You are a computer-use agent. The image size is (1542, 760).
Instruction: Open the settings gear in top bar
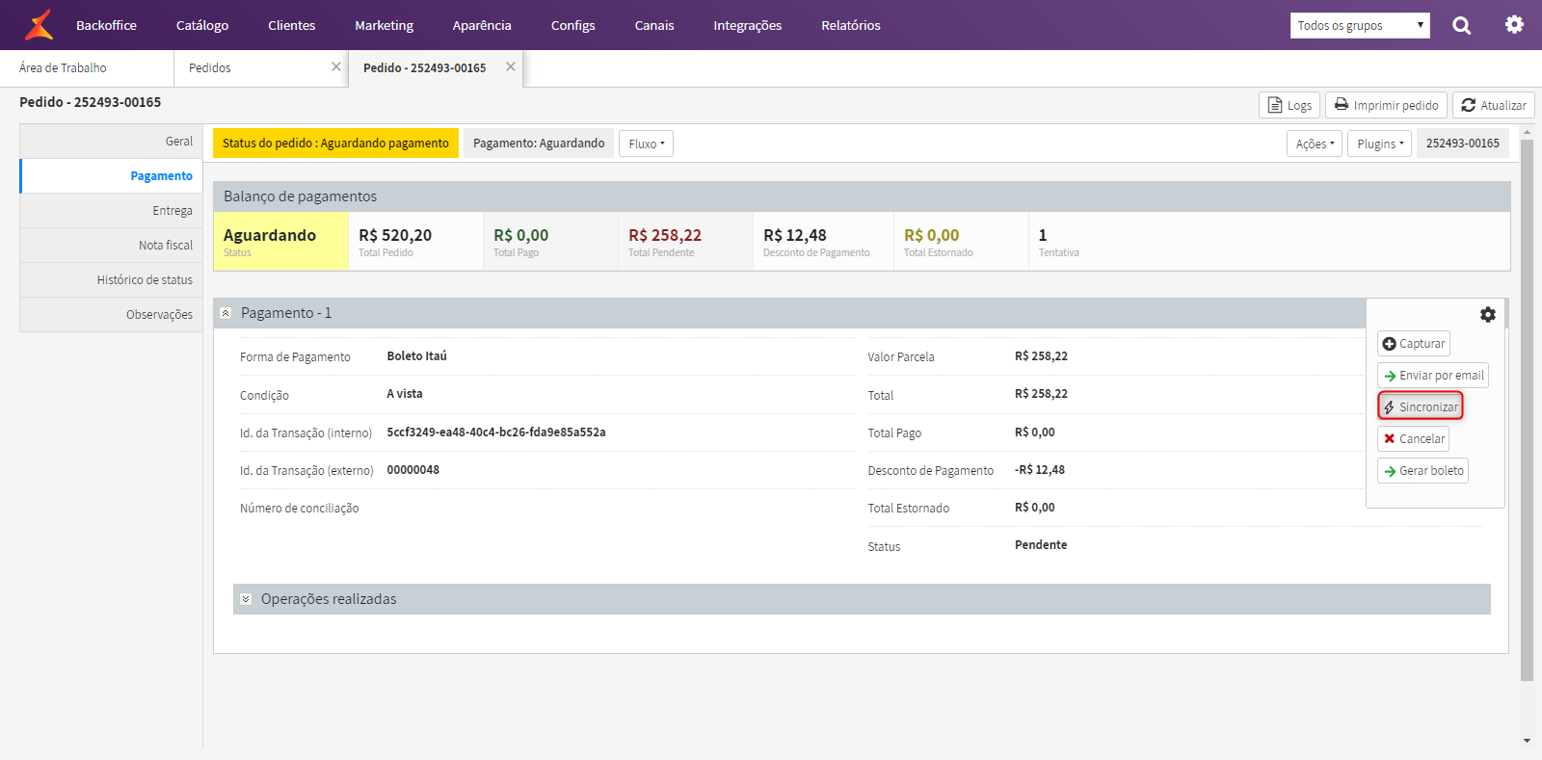coord(1514,25)
